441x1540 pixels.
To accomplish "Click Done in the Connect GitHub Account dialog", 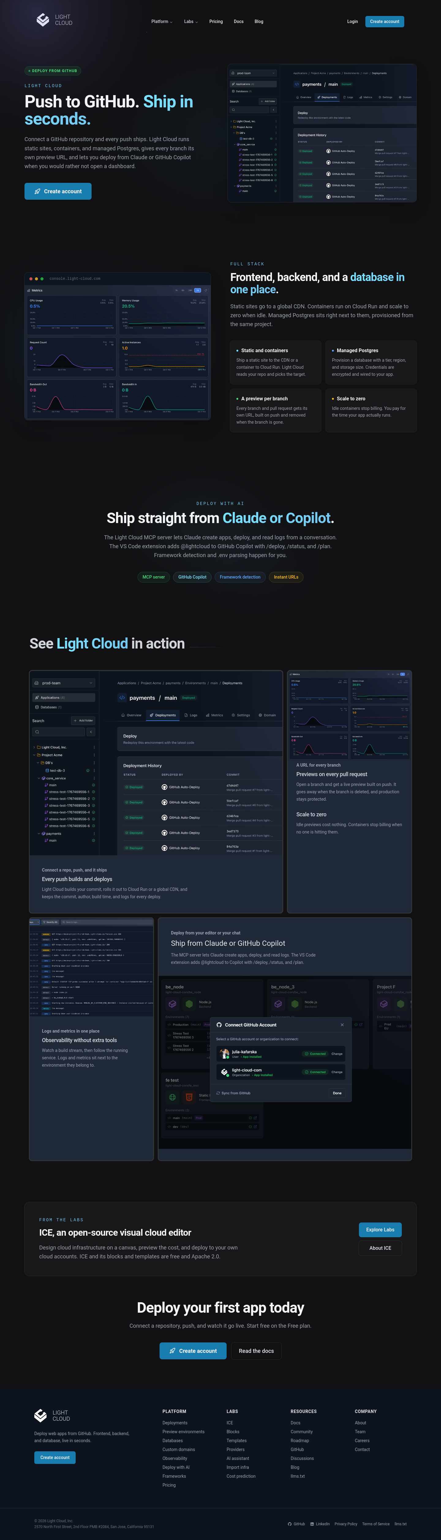I will click(337, 1093).
